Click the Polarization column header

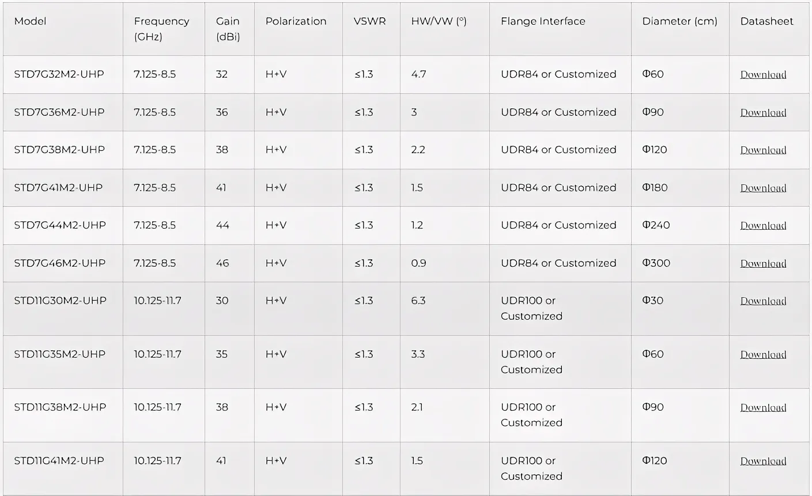[296, 21]
